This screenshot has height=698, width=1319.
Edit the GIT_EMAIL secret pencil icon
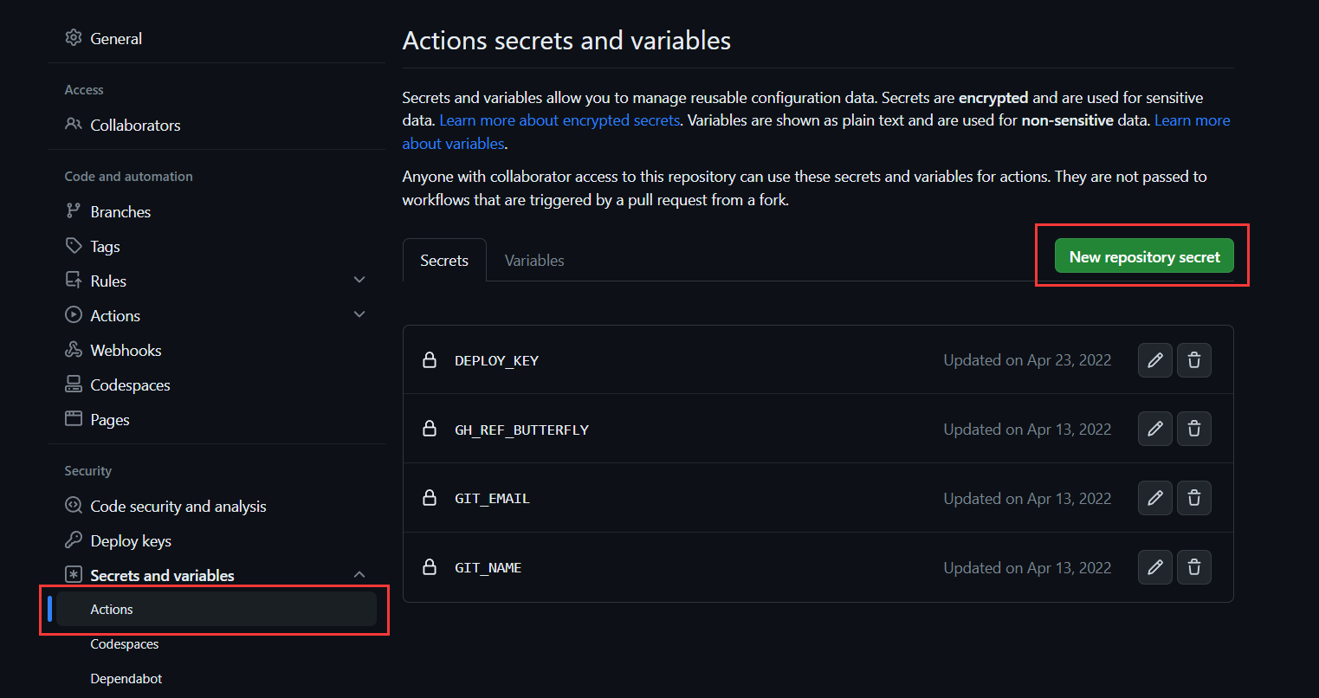pos(1154,498)
